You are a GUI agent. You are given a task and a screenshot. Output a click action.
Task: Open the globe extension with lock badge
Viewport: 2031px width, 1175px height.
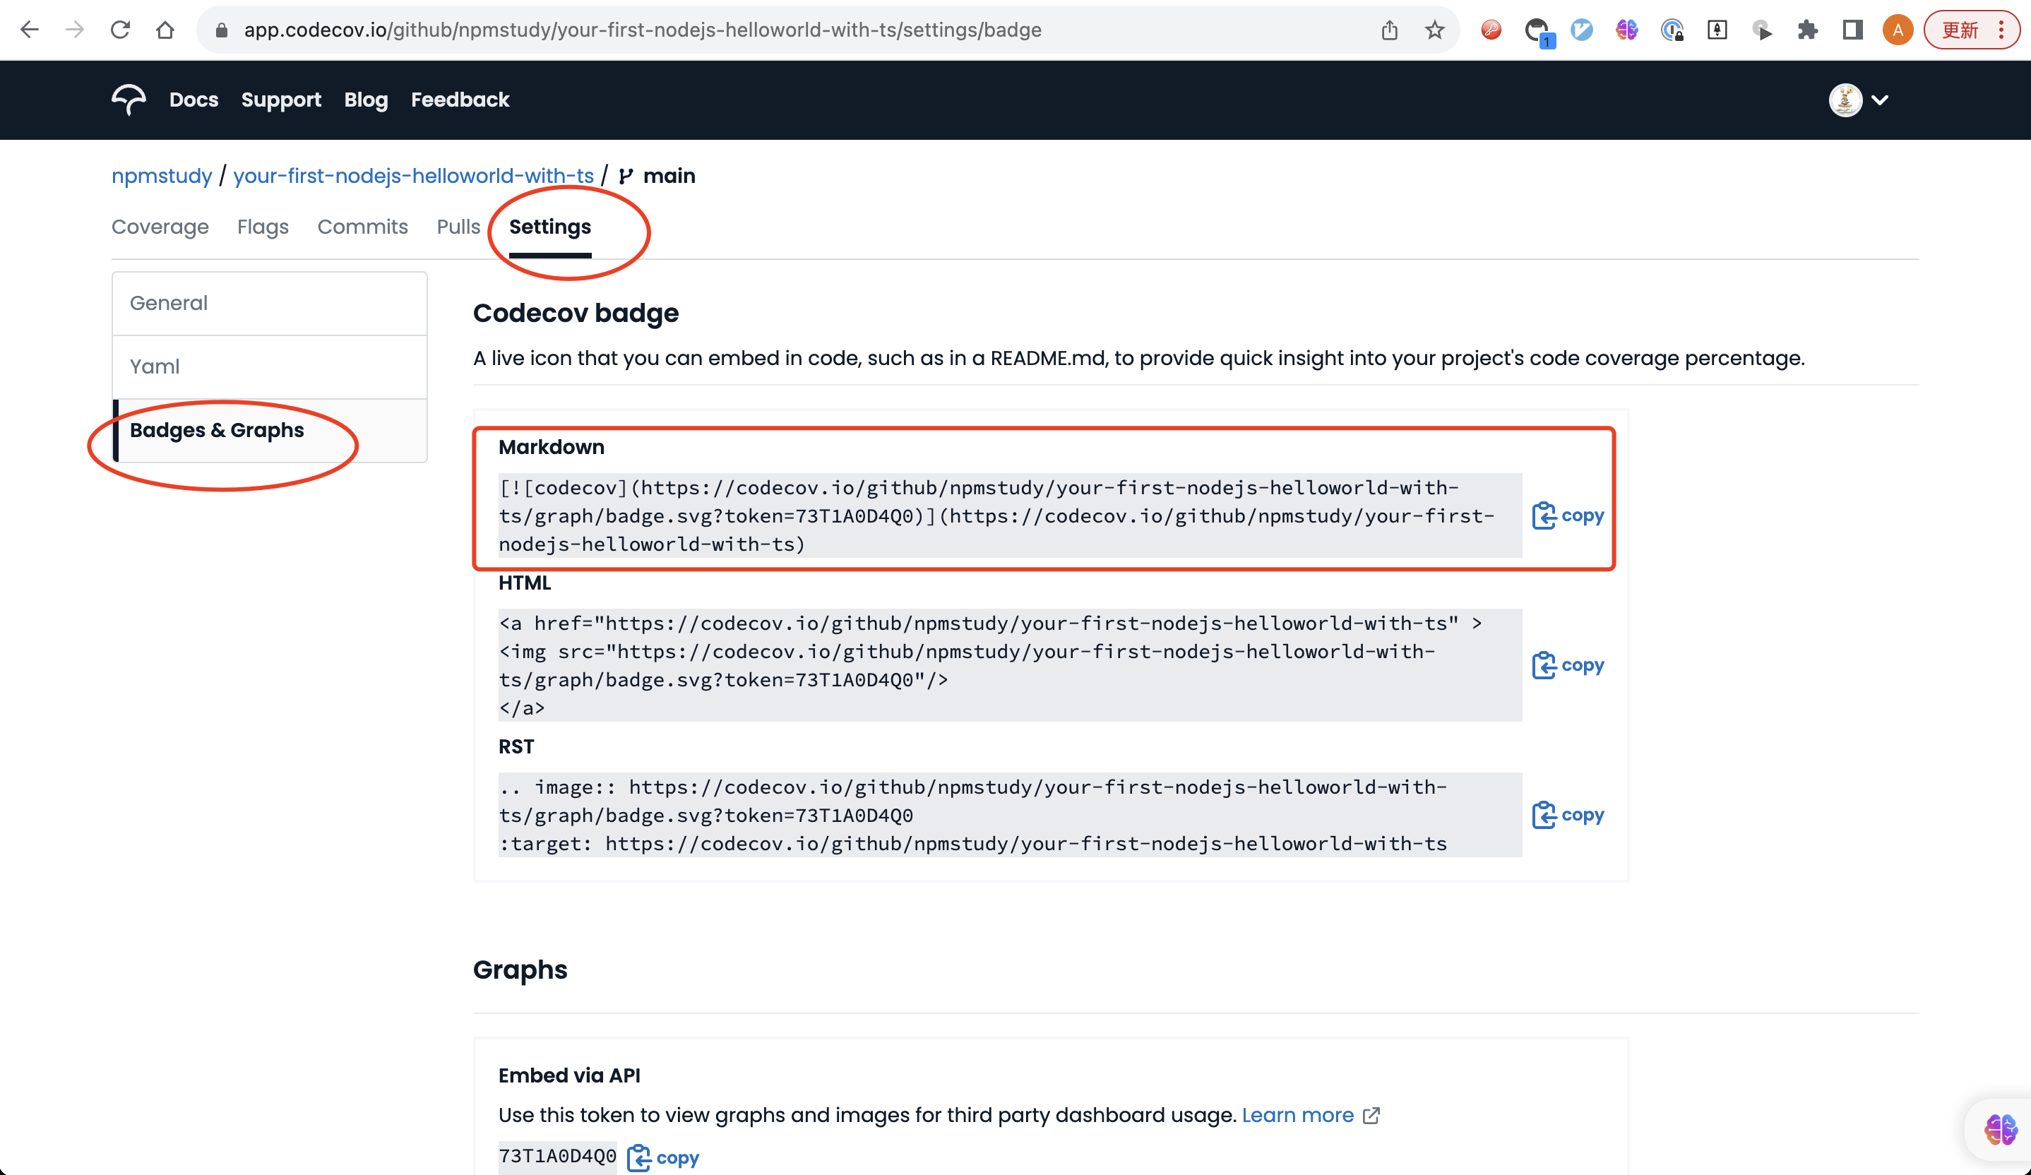click(1672, 30)
